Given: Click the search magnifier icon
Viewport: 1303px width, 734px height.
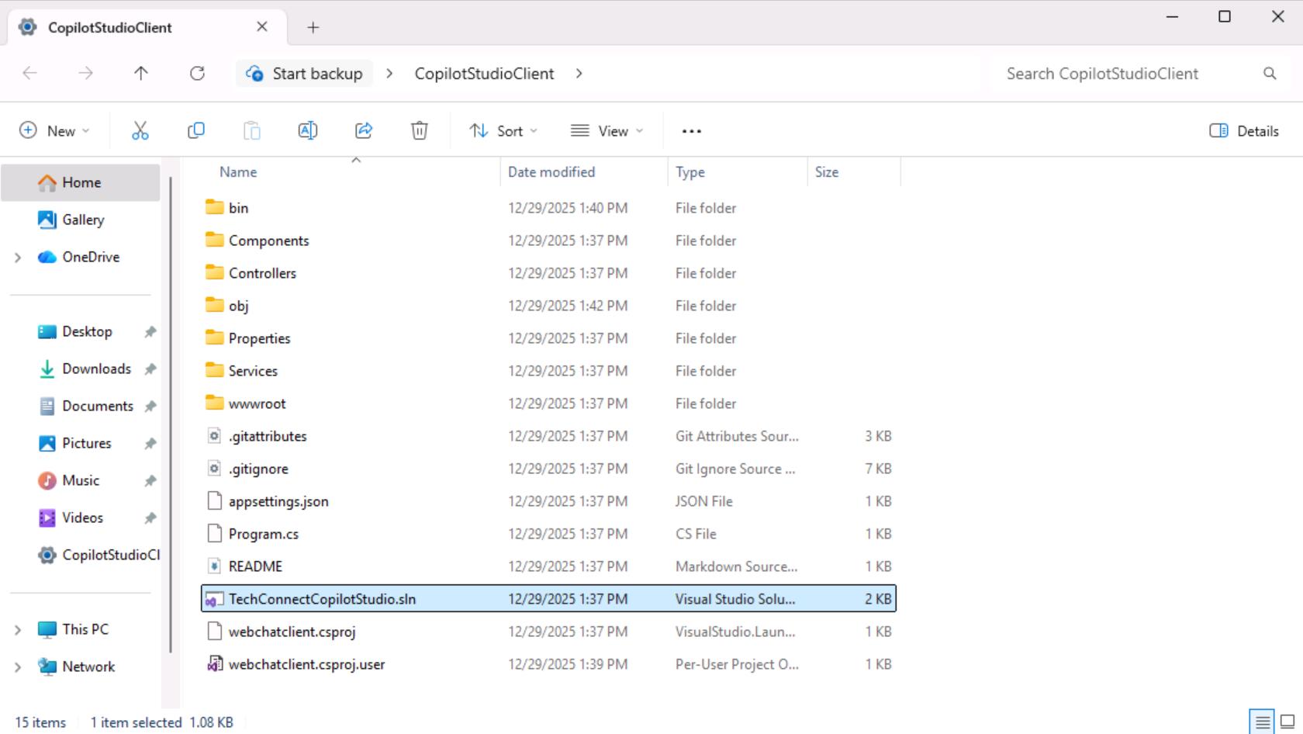Looking at the screenshot, I should (1270, 74).
